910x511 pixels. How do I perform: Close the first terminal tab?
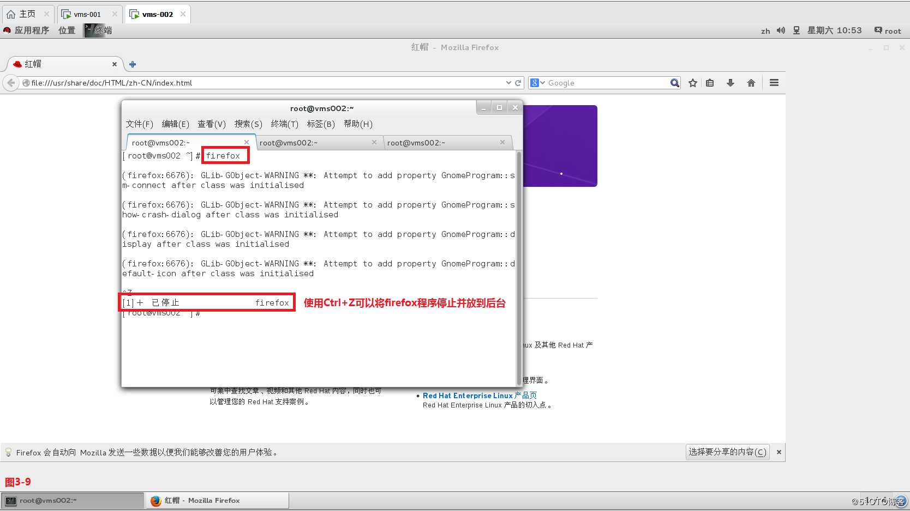point(247,142)
